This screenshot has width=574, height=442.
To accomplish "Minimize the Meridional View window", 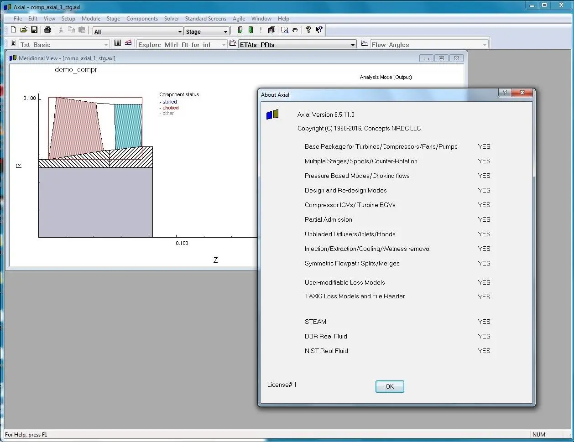I will [x=426, y=58].
